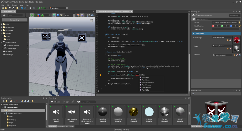Click the Frame material preview sphere

click(236, 49)
